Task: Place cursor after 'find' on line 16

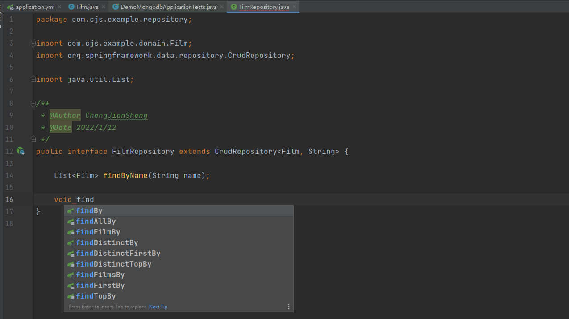Action: click(x=94, y=199)
